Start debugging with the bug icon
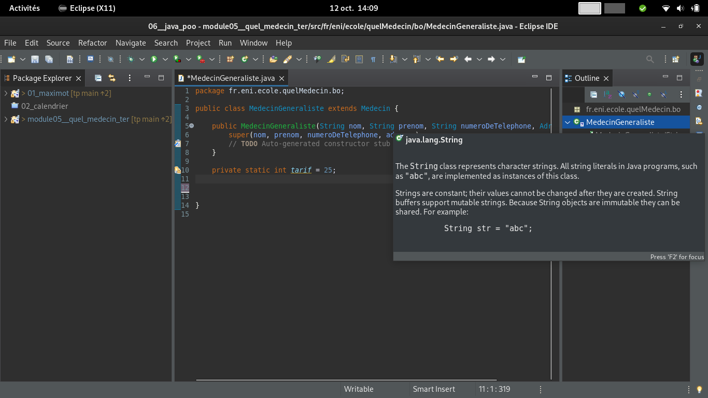The image size is (708, 398). click(131, 59)
